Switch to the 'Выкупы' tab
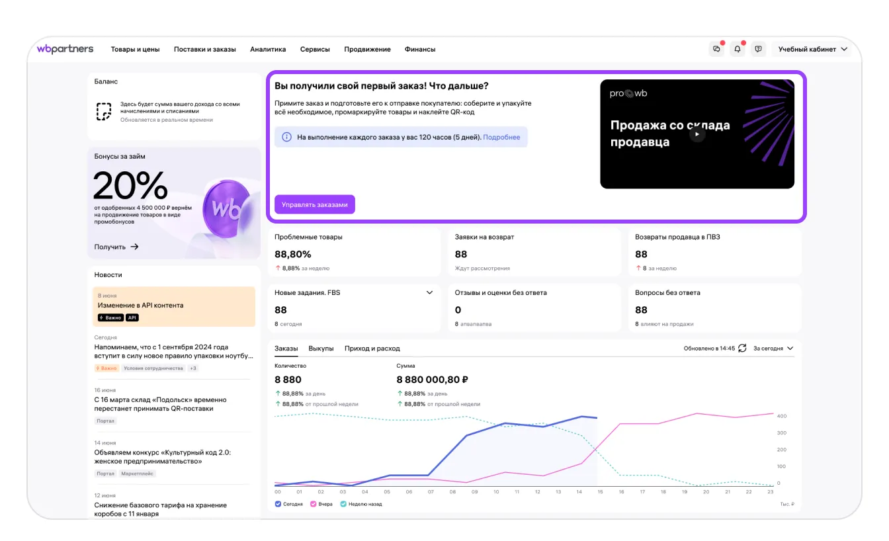This screenshot has width=889, height=541. coord(321,349)
